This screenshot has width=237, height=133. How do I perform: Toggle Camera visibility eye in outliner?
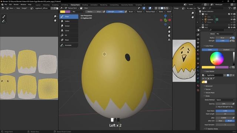click(231, 20)
